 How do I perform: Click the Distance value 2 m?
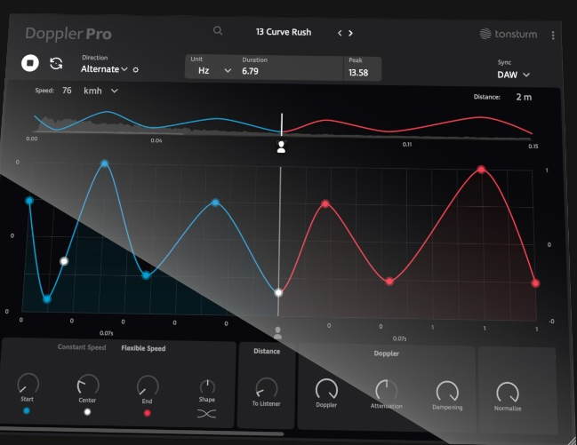pos(524,97)
